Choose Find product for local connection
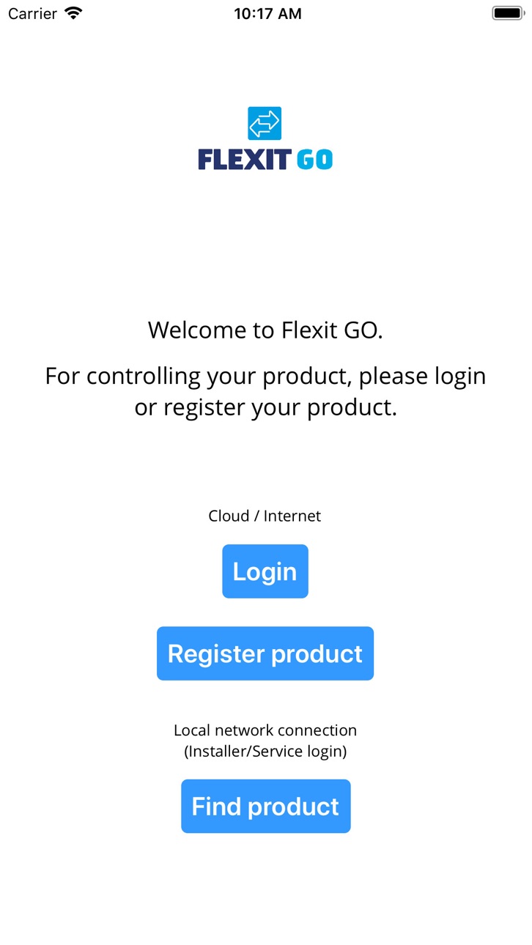The width and height of the screenshot is (532, 945). click(266, 807)
